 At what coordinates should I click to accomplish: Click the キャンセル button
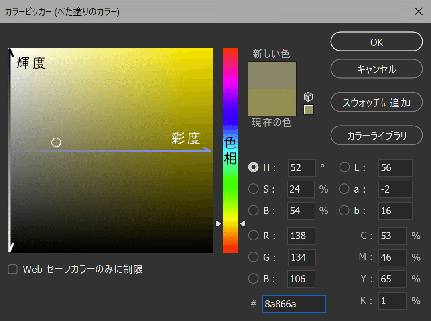[376, 69]
